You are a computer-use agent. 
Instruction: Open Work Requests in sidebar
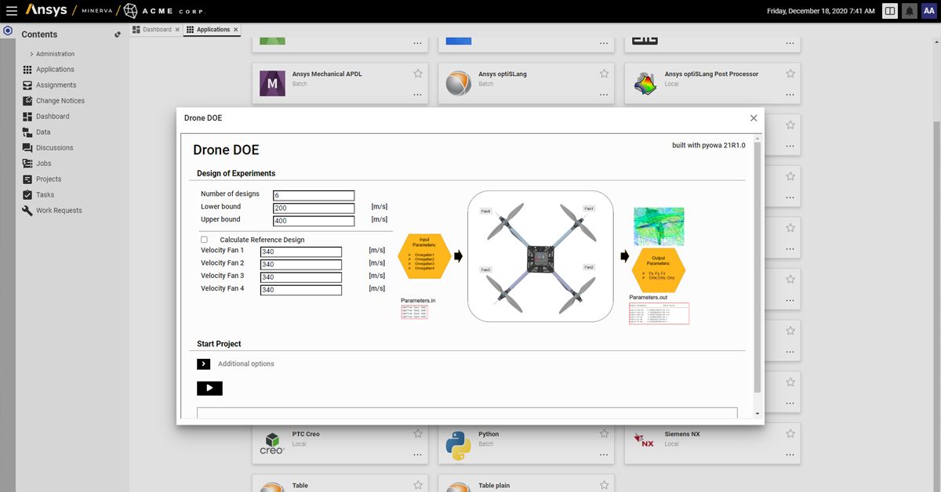coord(59,211)
